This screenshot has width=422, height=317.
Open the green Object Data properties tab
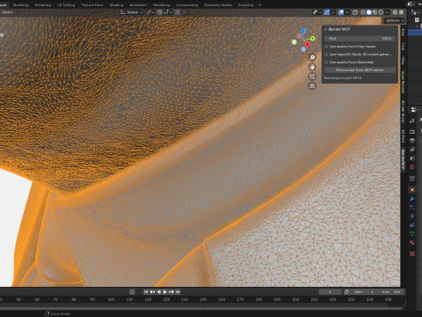(412, 233)
